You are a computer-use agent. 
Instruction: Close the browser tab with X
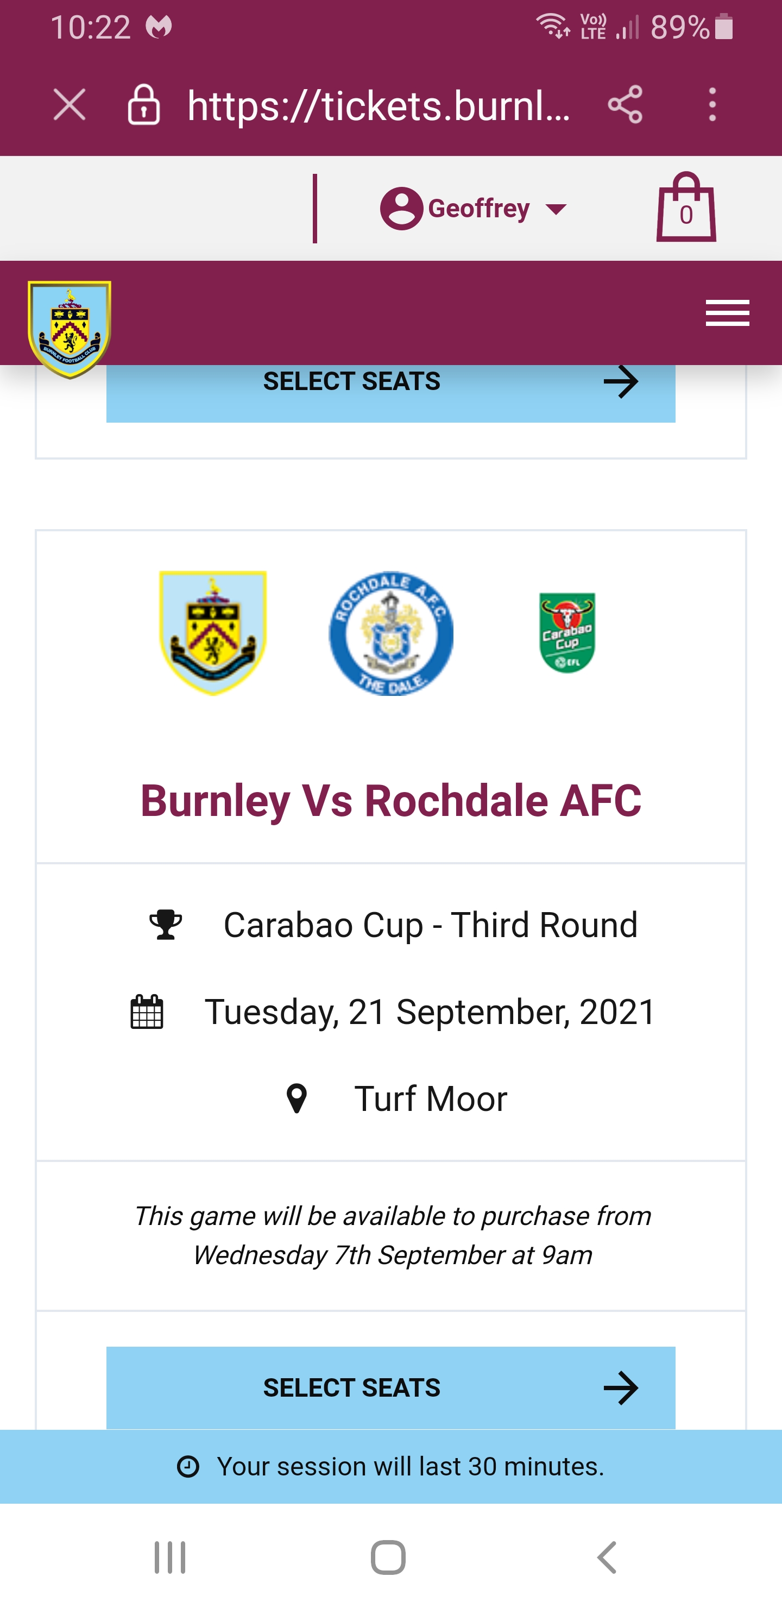click(x=70, y=104)
